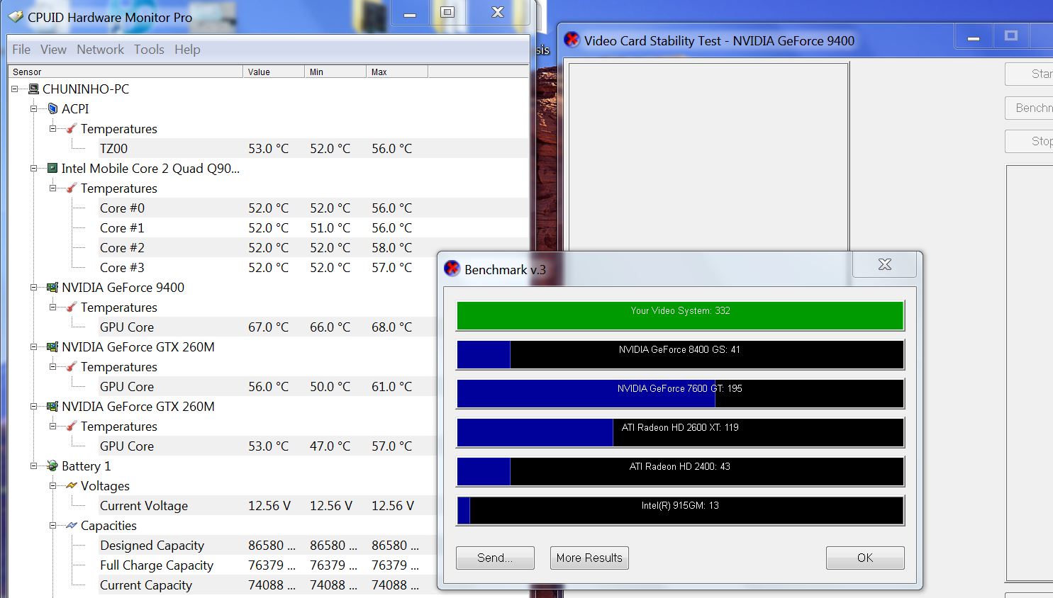Click the Value column header
1053x598 pixels.
[274, 72]
